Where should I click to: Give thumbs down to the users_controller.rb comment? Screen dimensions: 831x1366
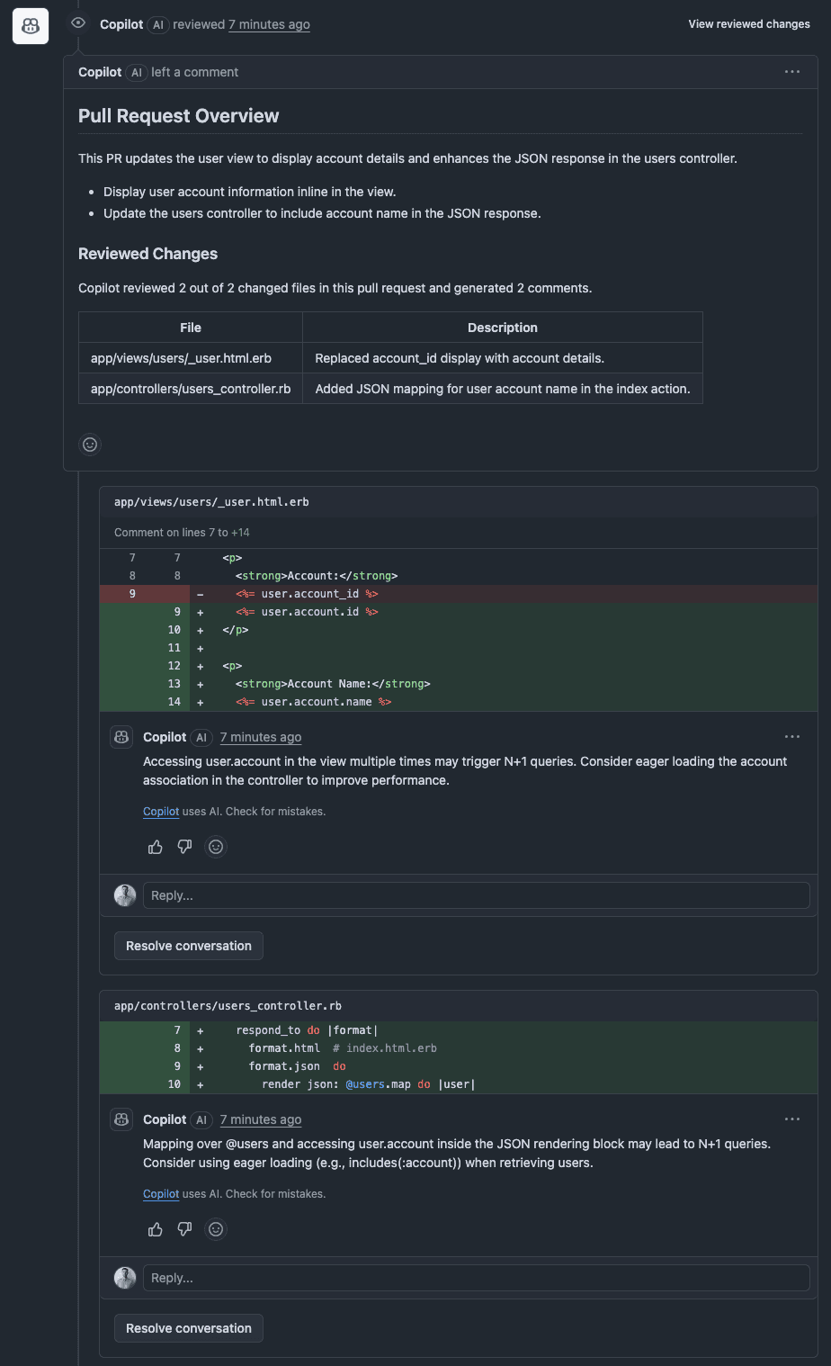184,1229
